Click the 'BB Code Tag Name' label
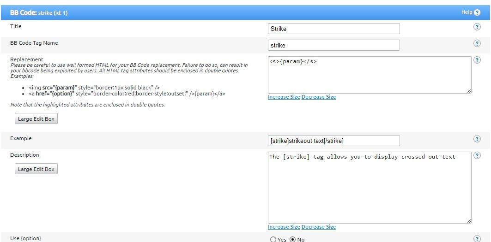 tap(34, 43)
